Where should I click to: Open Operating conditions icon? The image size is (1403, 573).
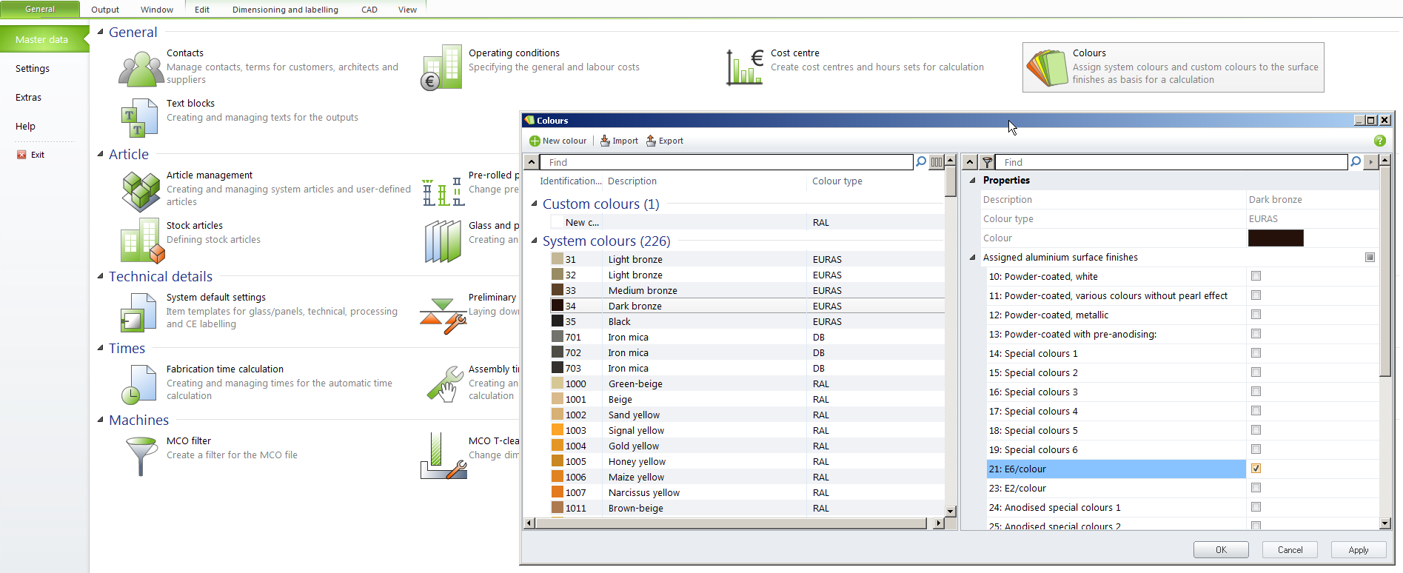pos(442,67)
